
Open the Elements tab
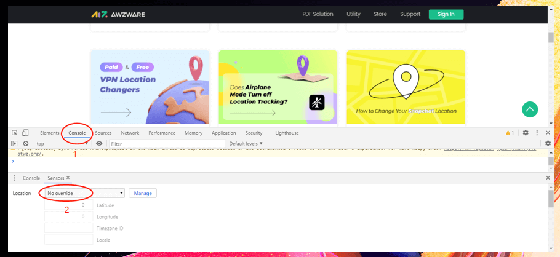tap(50, 133)
